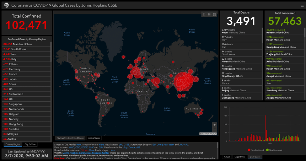
Task: Open the Feature layer Here link
Action: (112, 150)
